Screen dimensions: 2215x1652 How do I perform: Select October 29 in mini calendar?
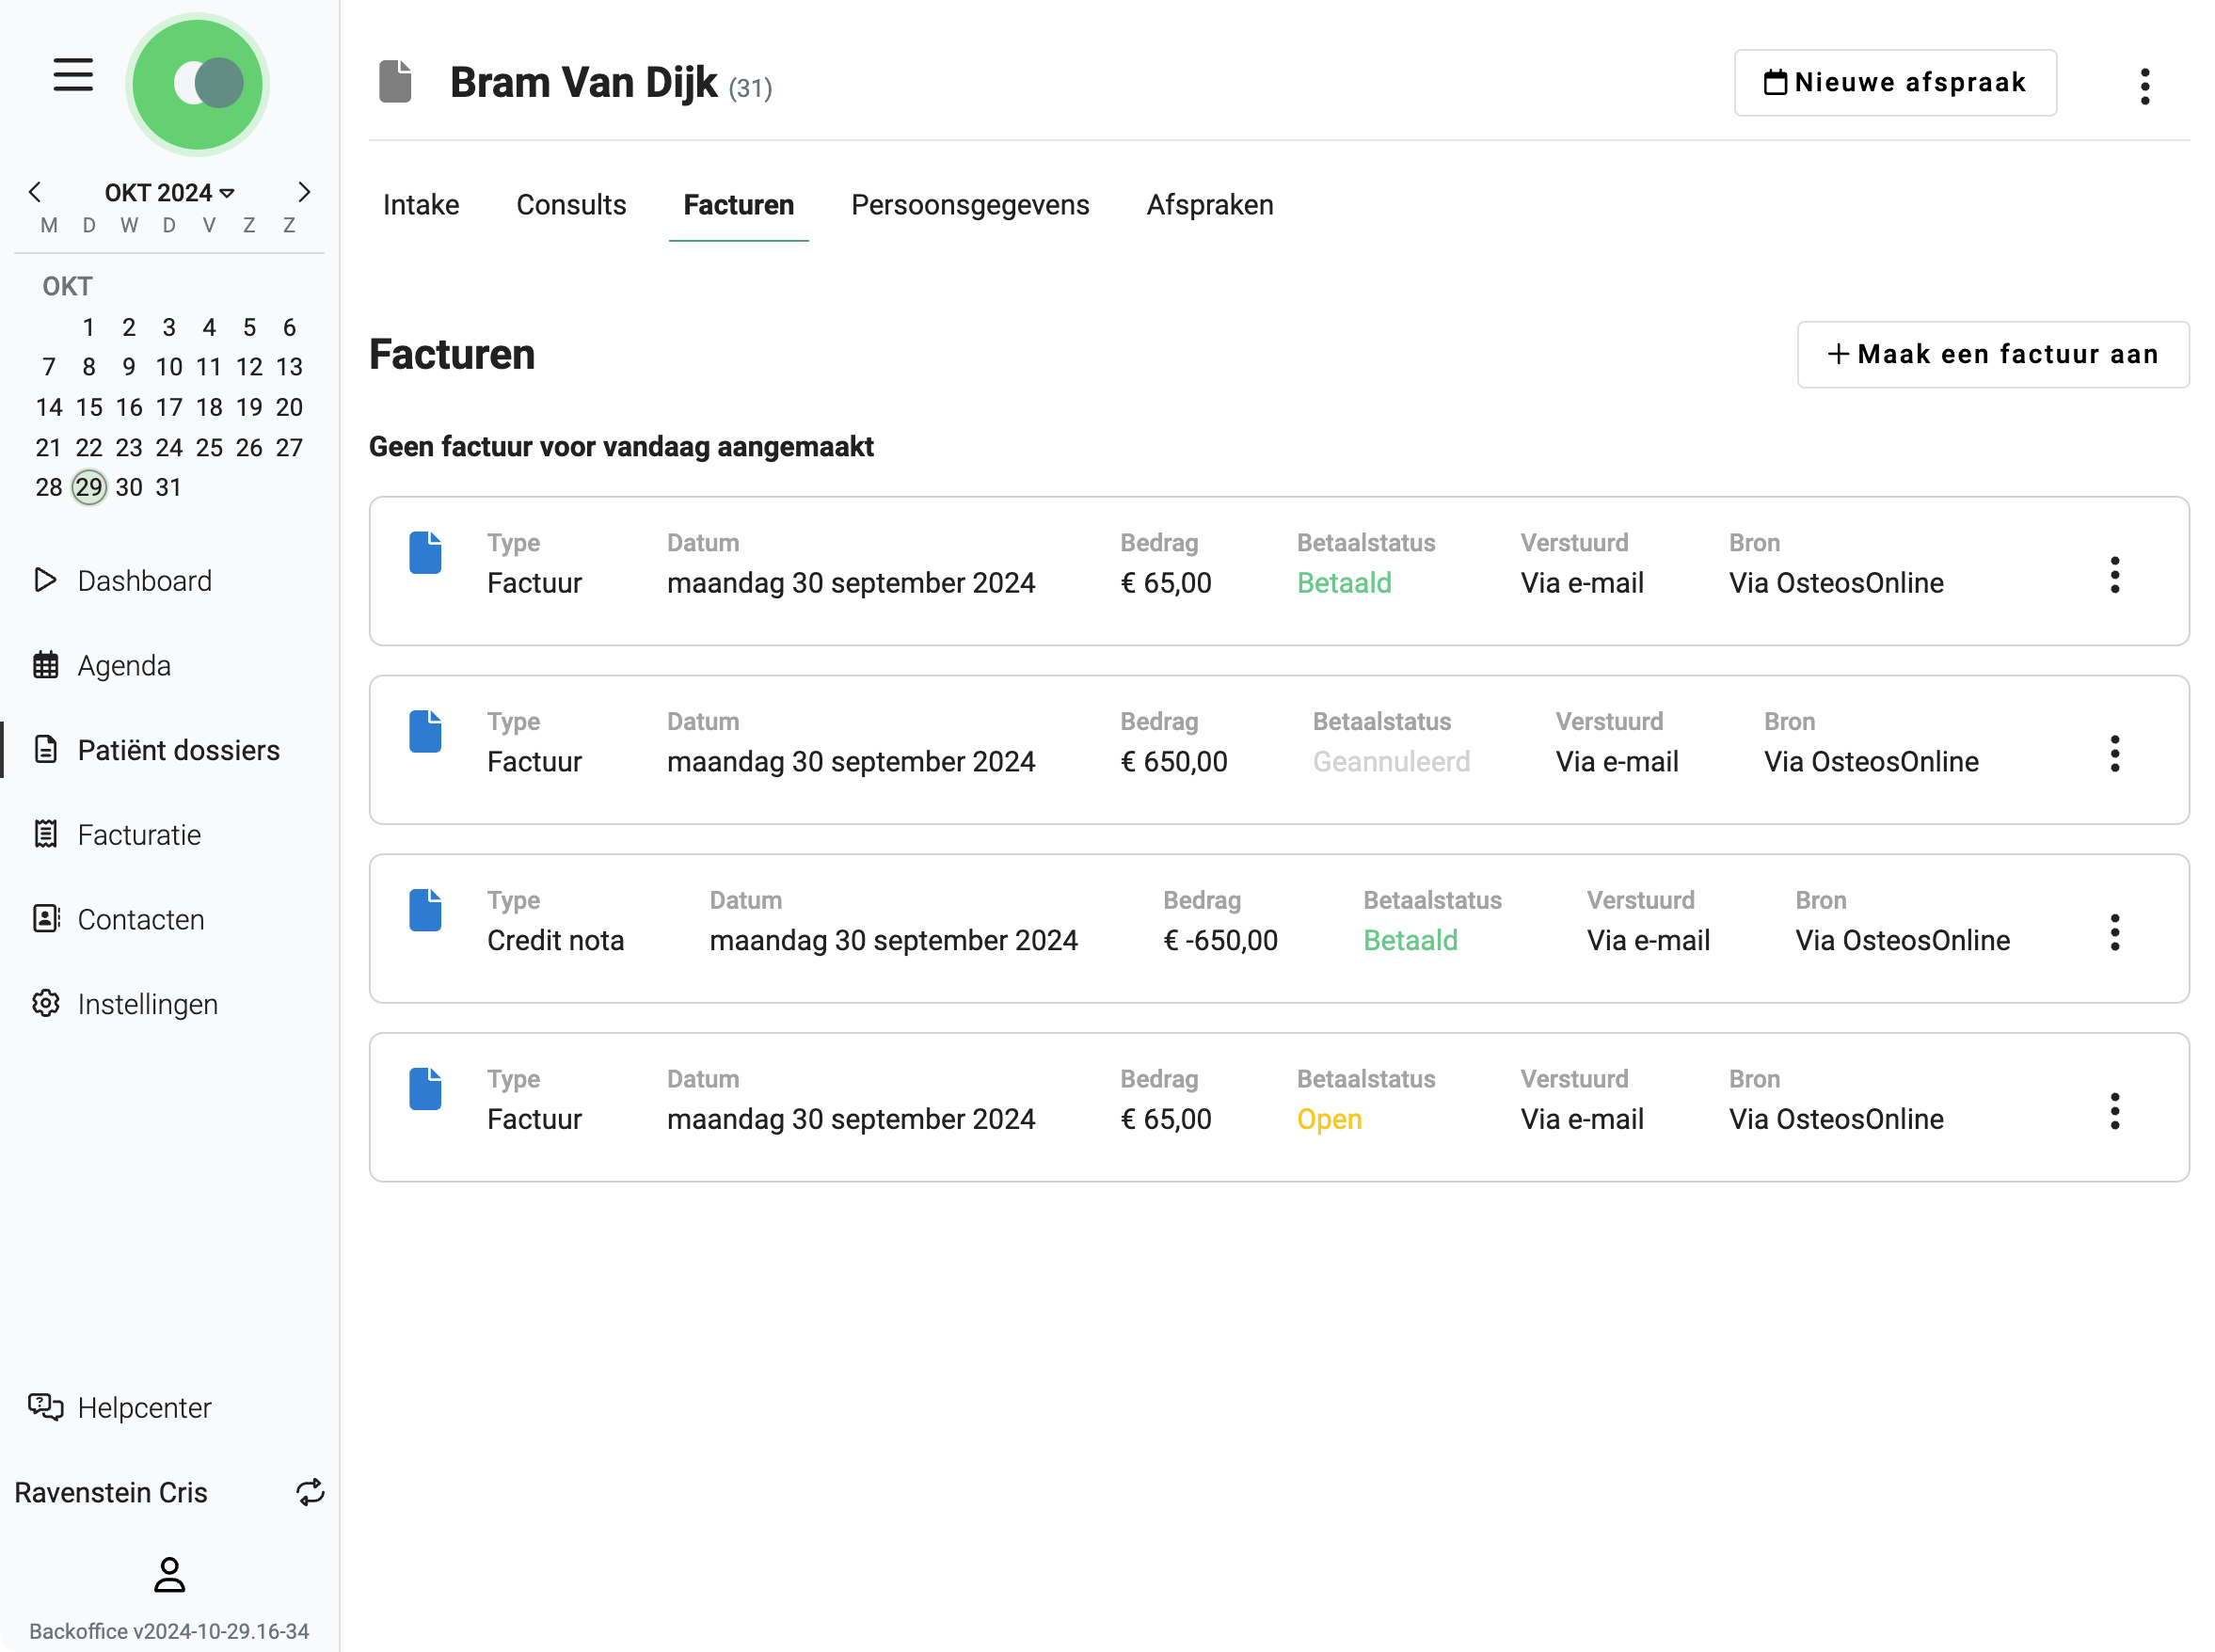(89, 488)
